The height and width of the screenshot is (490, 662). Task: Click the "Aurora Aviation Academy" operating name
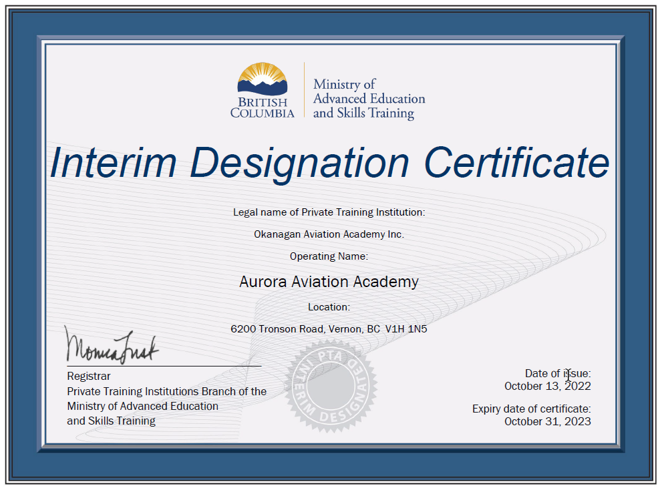pyautogui.click(x=329, y=282)
